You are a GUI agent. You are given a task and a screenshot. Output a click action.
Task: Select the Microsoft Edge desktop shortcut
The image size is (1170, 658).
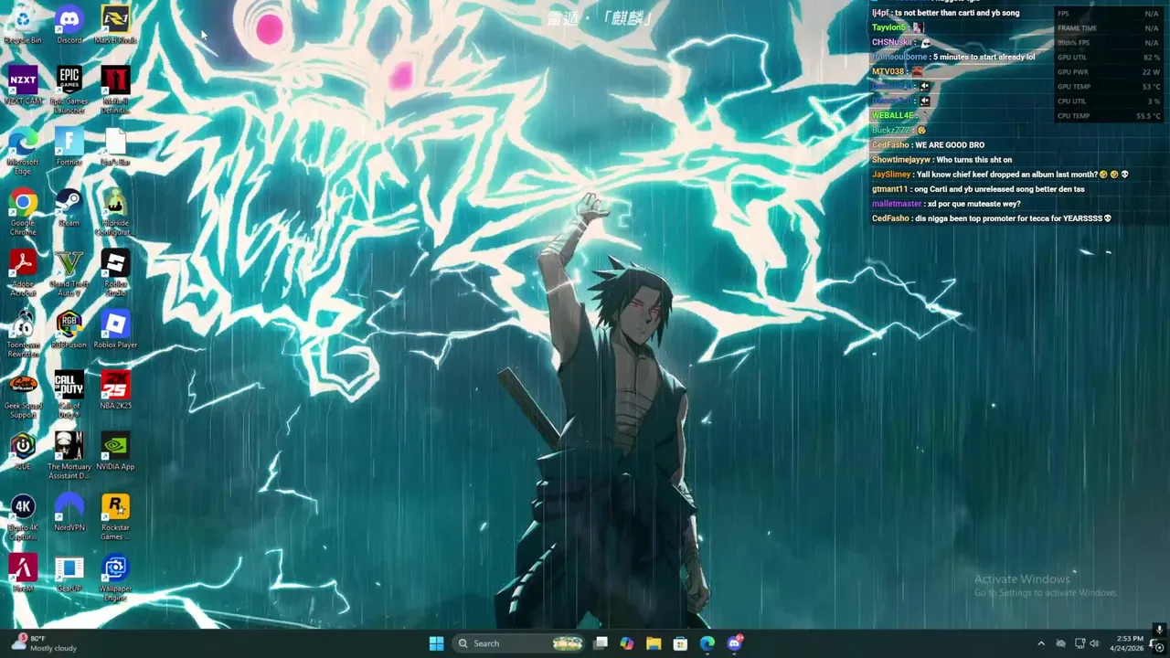point(23,151)
